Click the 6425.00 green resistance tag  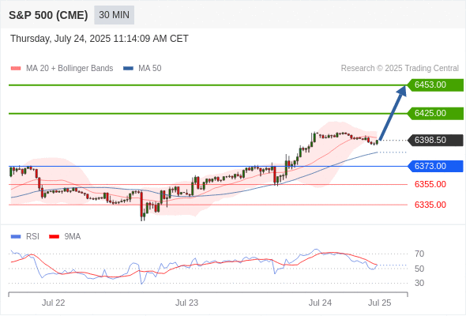435,113
